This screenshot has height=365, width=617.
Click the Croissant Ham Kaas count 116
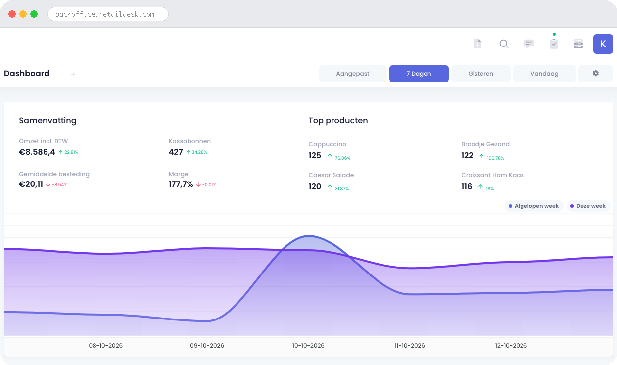pos(467,186)
